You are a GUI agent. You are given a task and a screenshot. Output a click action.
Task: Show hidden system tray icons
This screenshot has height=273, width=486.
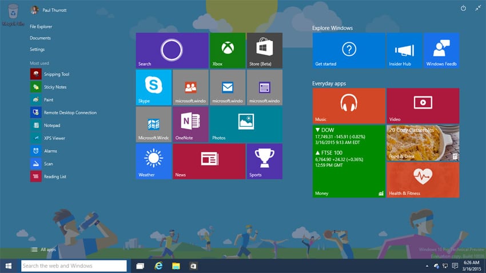427,266
